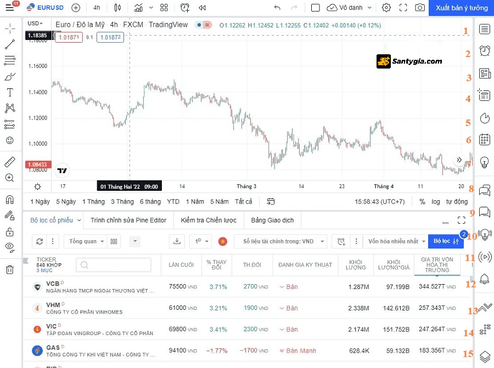Create a price alert from toolbar
Image resolution: width=494 pixels, height=368 pixels.
click(x=185, y=8)
